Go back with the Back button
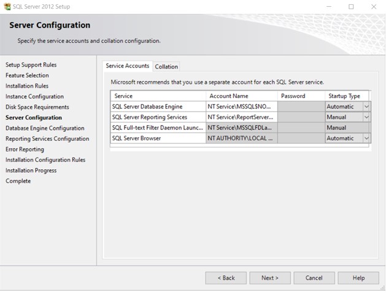This screenshot has width=386, height=293. [226, 278]
